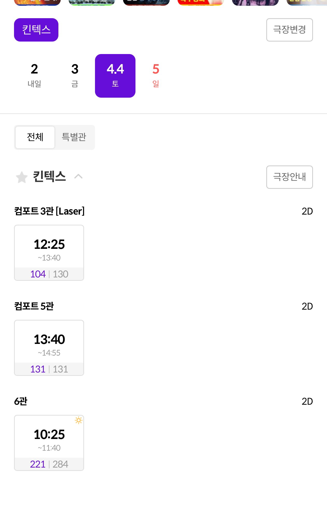Switch to the 특별관 tab
The width and height of the screenshot is (327, 506).
click(74, 137)
